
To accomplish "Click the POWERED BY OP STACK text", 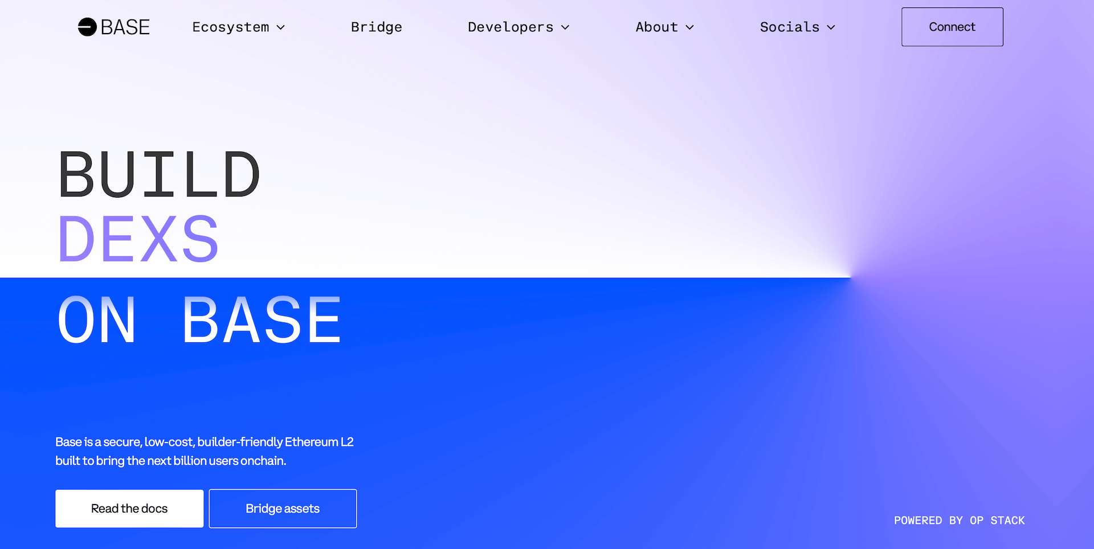I will point(959,521).
